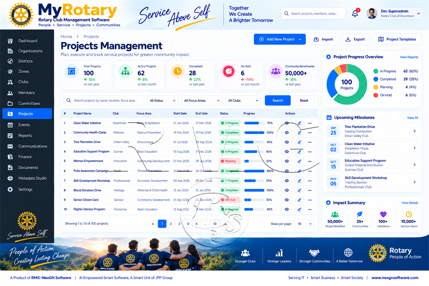Click the Total Projects card icon

coord(71,71)
